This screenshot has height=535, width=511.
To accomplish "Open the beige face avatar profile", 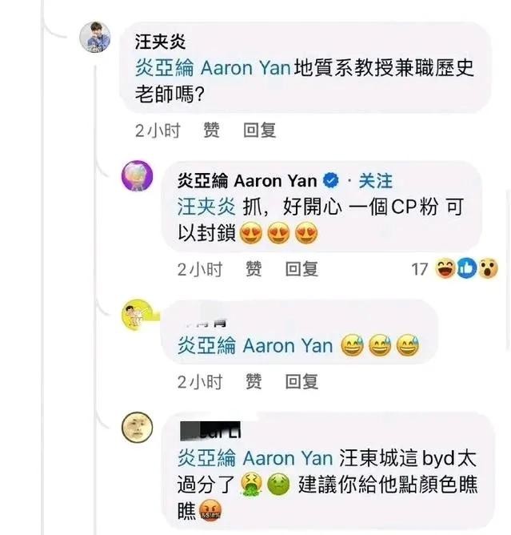I will coord(138,427).
